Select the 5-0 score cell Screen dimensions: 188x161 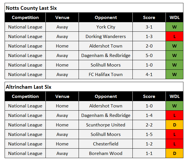point(149,56)
